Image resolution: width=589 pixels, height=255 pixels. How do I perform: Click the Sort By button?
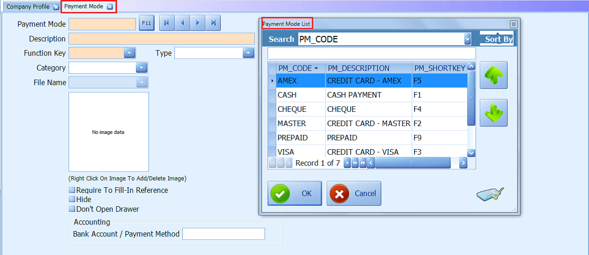(497, 39)
